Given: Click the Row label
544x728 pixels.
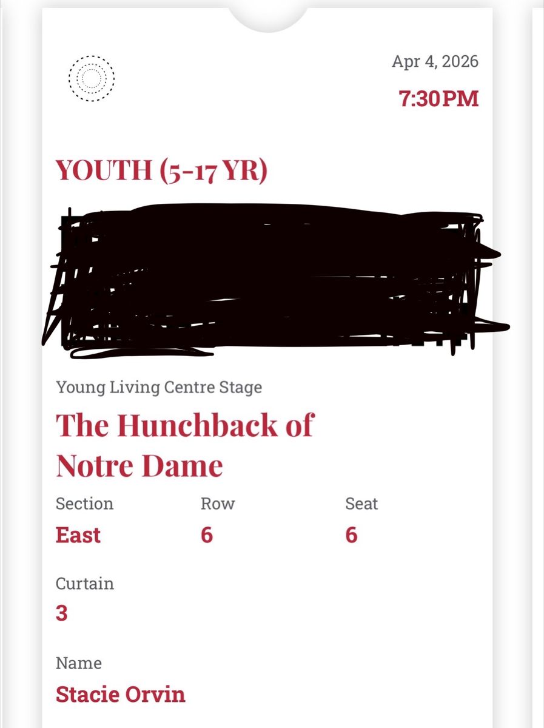Looking at the screenshot, I should click(218, 504).
